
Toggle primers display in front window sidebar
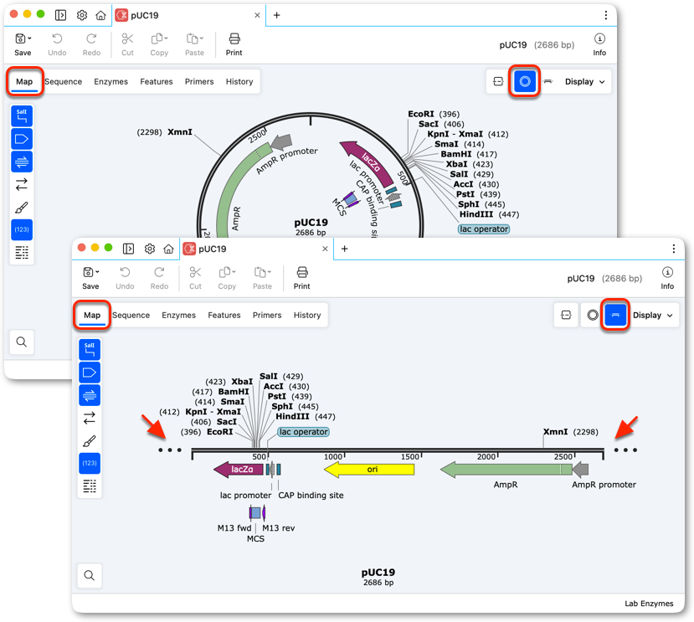(90, 395)
